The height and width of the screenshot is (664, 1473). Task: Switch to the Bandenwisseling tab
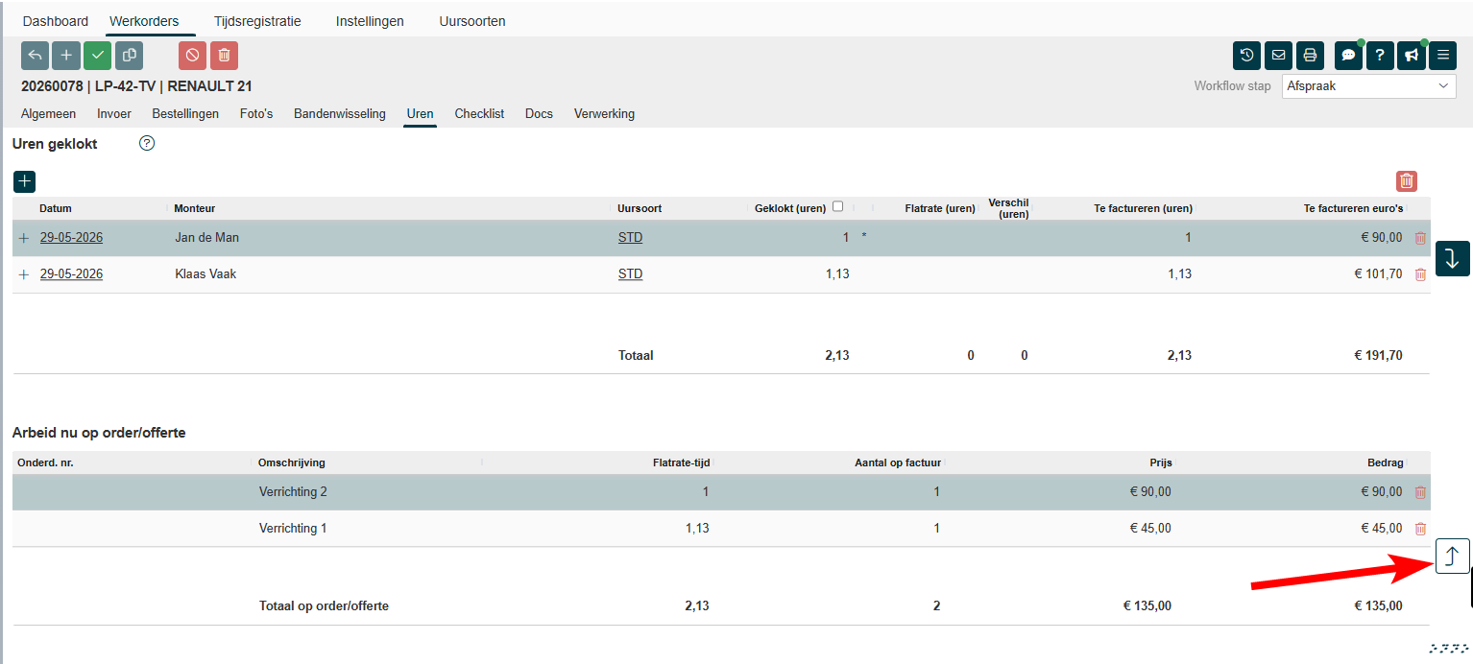(340, 114)
